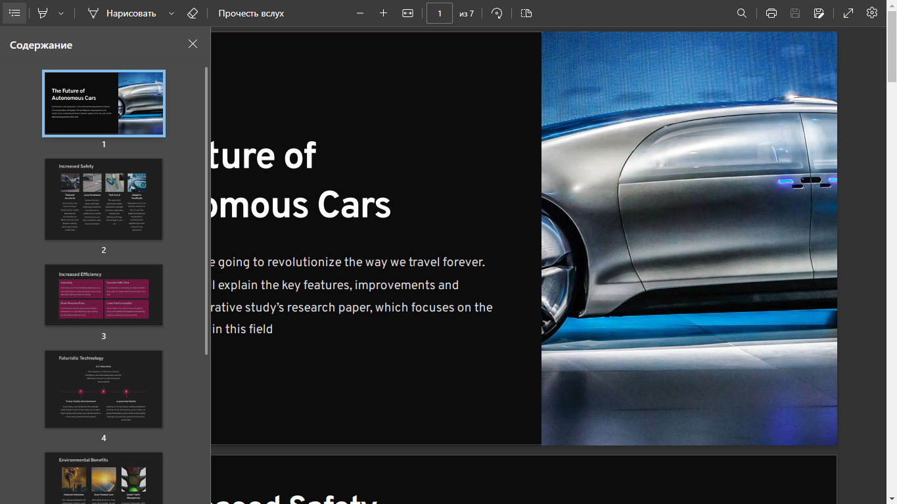Expand the highlighter color options dropdown
Image resolution: width=897 pixels, height=504 pixels.
[61, 13]
